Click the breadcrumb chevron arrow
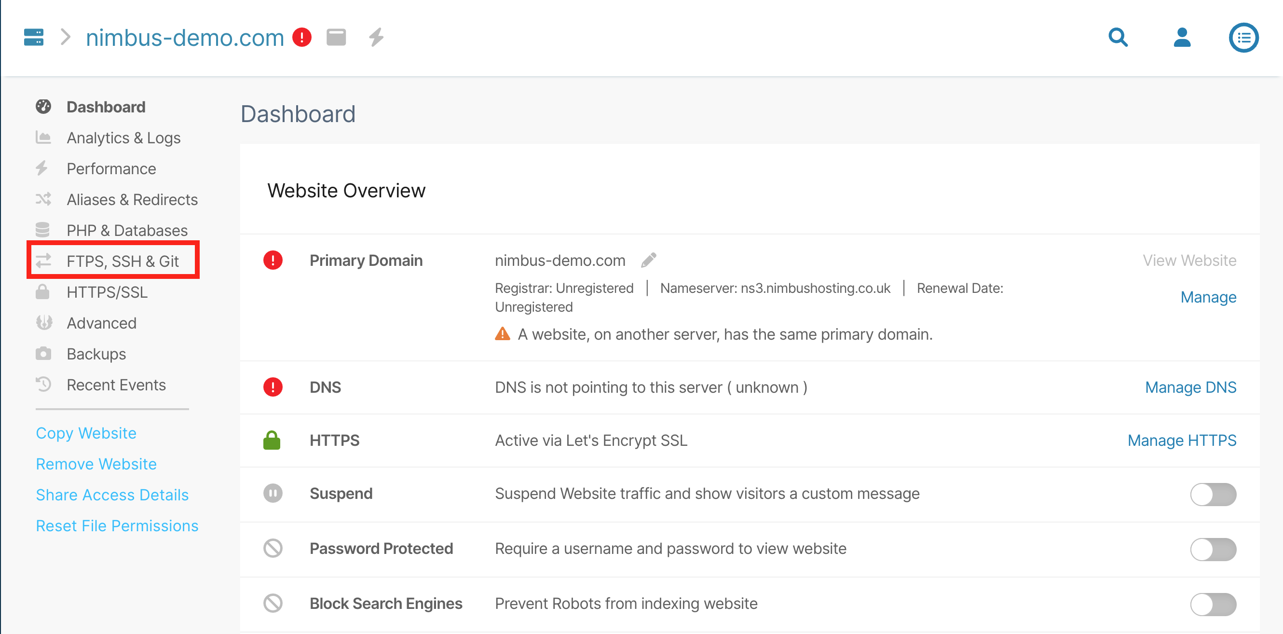Screen dimensions: 1283x634 tap(65, 37)
